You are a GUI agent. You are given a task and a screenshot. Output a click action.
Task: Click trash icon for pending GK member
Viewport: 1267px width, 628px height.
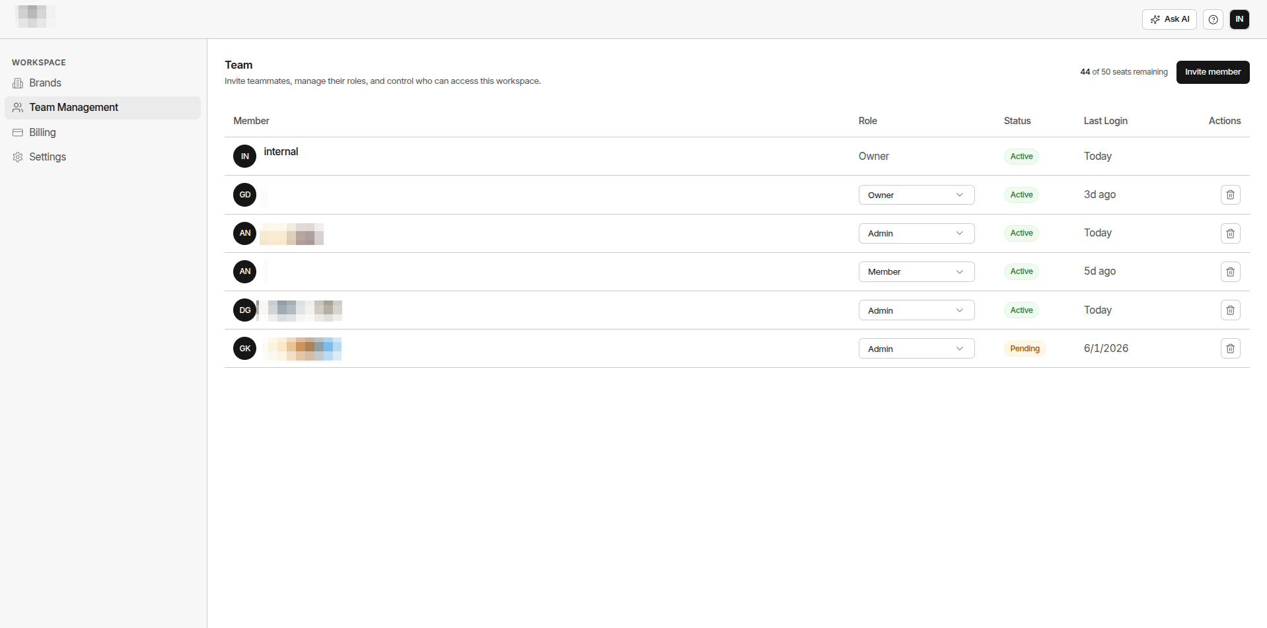coord(1230,349)
